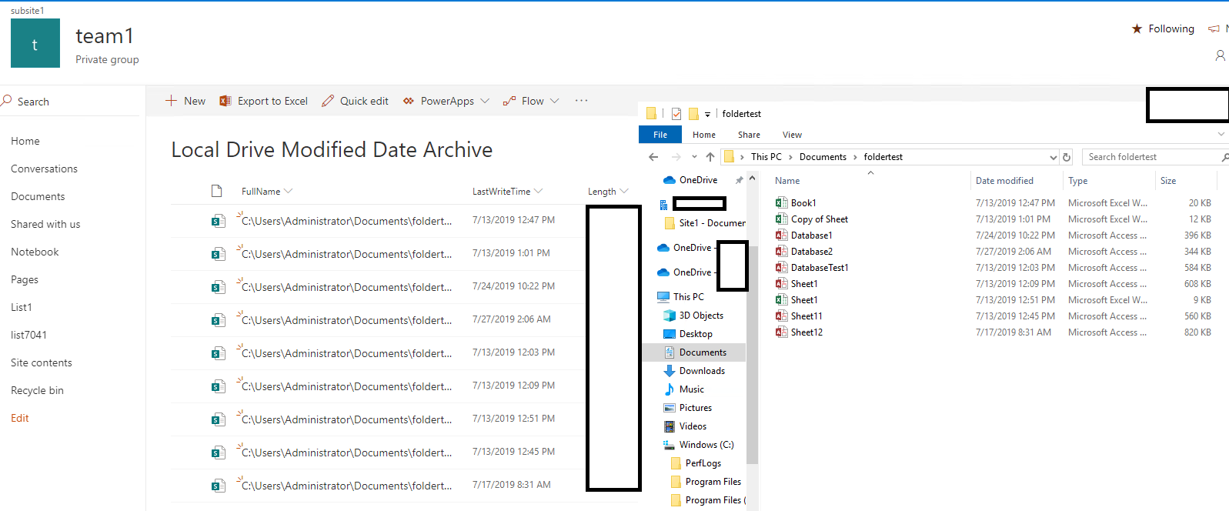Open LastWriteTime column dropdown
Screen dimensions: 1229x511
point(538,191)
